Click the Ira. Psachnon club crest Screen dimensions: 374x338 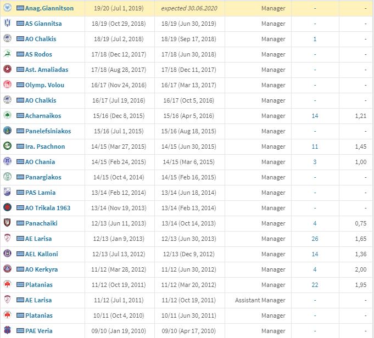8,147
